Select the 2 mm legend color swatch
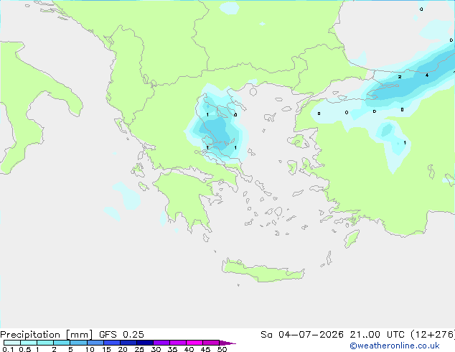Screen dimensions: 455x352 62,343
